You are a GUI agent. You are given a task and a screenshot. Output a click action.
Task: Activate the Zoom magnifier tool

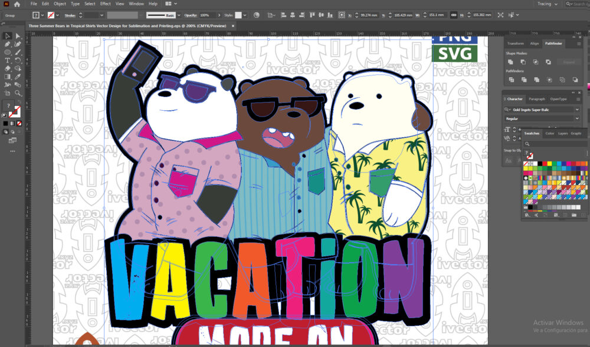18,93
